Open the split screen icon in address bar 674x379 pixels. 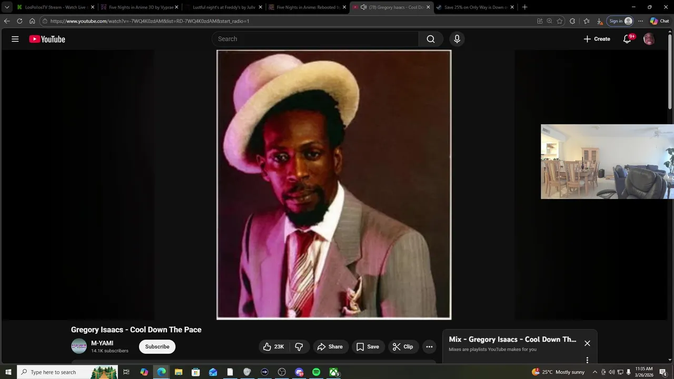[x=540, y=21]
